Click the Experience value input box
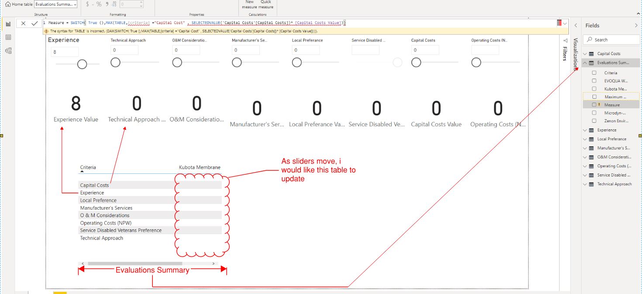The width and height of the screenshot is (644, 294). click(65, 52)
